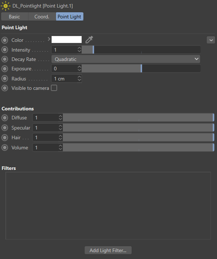Click the keyframe dot beside Specular
Screen dimensions: 217x259
tap(5, 128)
